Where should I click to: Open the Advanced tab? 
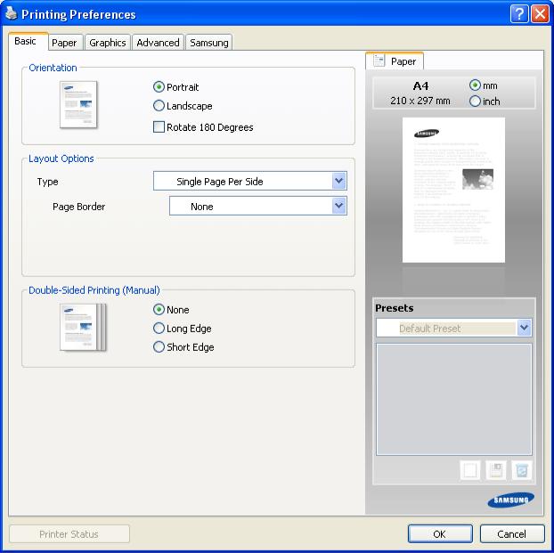tap(158, 43)
